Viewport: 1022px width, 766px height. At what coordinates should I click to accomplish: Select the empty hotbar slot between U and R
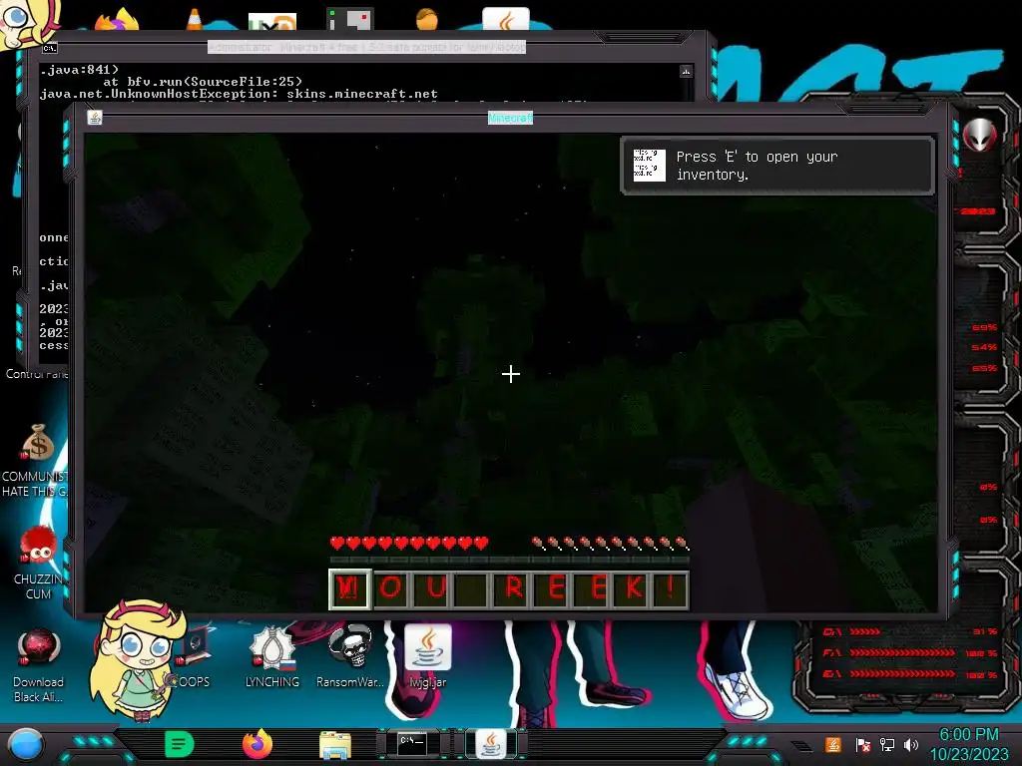coord(471,588)
